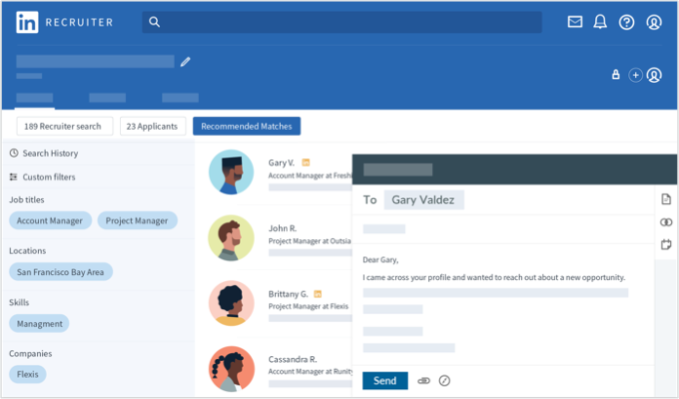Open the profile avatar in top bar
This screenshot has height=399, width=679.
[x=654, y=22]
